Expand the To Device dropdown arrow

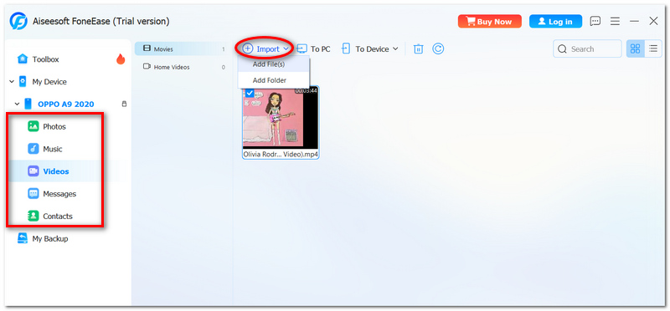click(x=395, y=48)
